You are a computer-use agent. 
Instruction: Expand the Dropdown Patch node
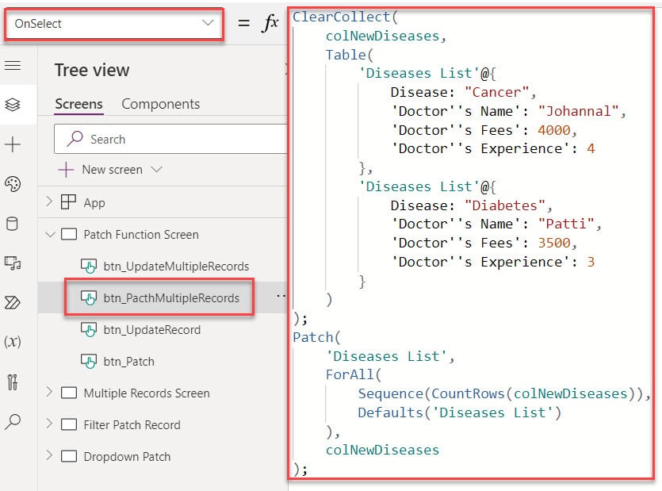[49, 455]
